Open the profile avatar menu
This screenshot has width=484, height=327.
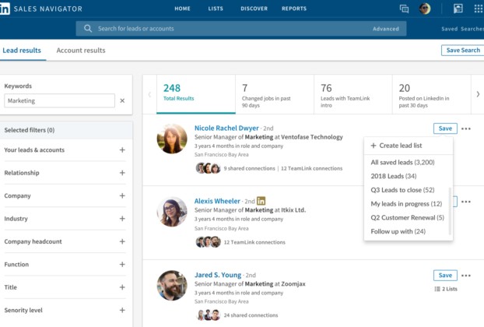[x=425, y=9]
